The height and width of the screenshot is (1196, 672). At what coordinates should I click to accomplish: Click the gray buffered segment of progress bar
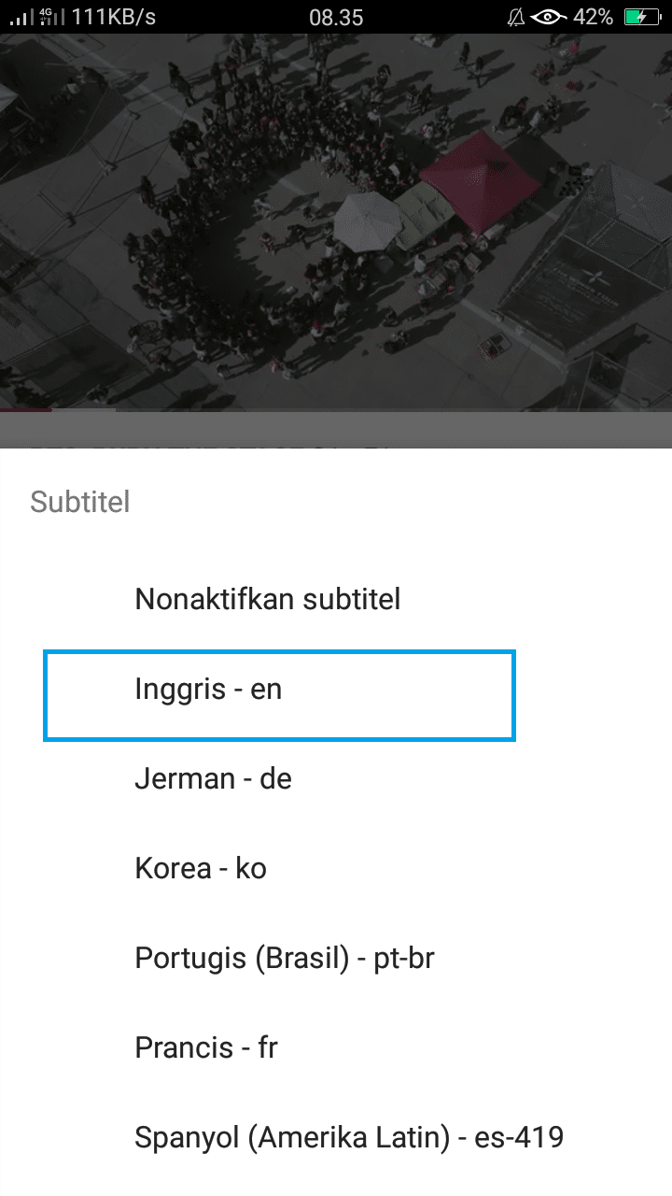(84, 410)
